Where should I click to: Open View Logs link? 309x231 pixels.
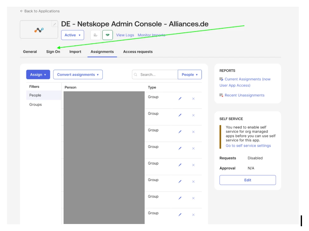(x=125, y=35)
